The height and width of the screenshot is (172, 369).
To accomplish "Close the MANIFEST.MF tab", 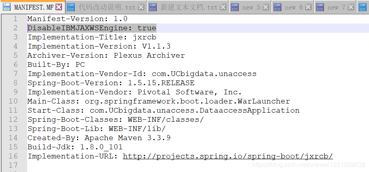I will tap(59, 7).
